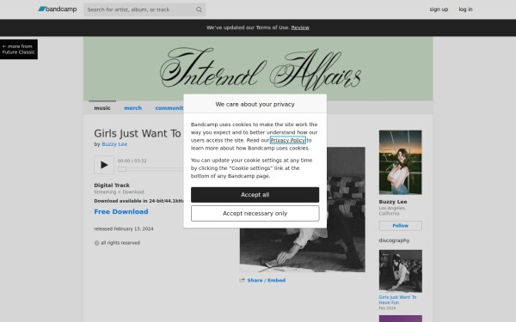Click the all rights reserved text
The image size is (516, 322).
(117, 243)
